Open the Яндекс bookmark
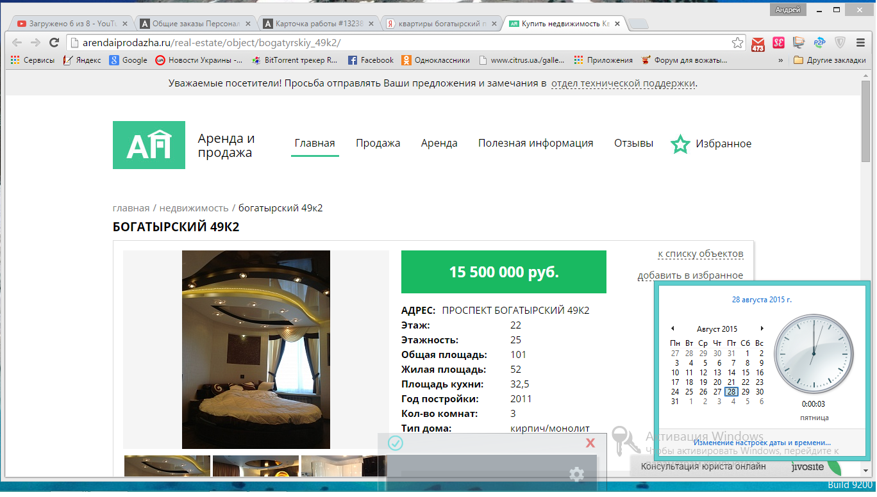The image size is (877, 497). pyautogui.click(x=82, y=60)
